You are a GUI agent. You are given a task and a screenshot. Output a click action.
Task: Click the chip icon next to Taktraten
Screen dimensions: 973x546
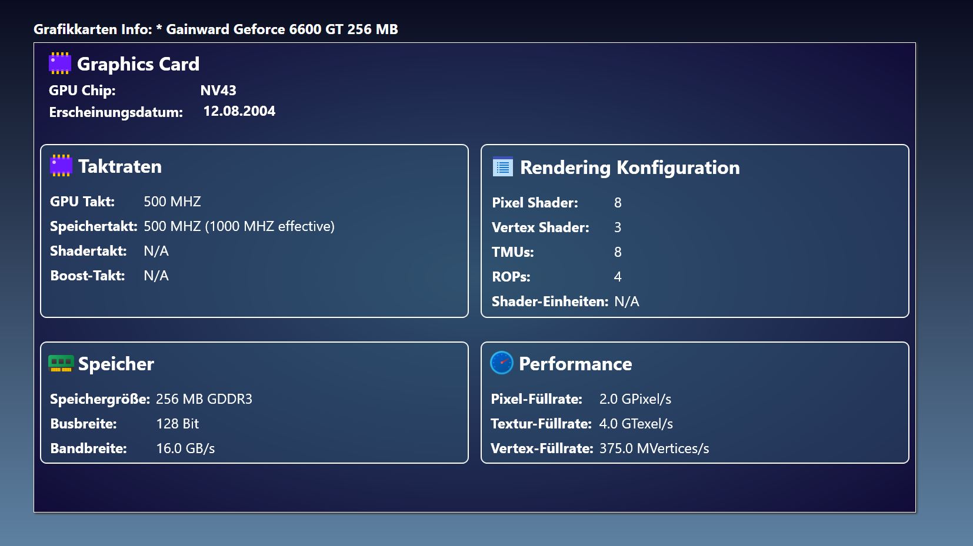(x=61, y=166)
